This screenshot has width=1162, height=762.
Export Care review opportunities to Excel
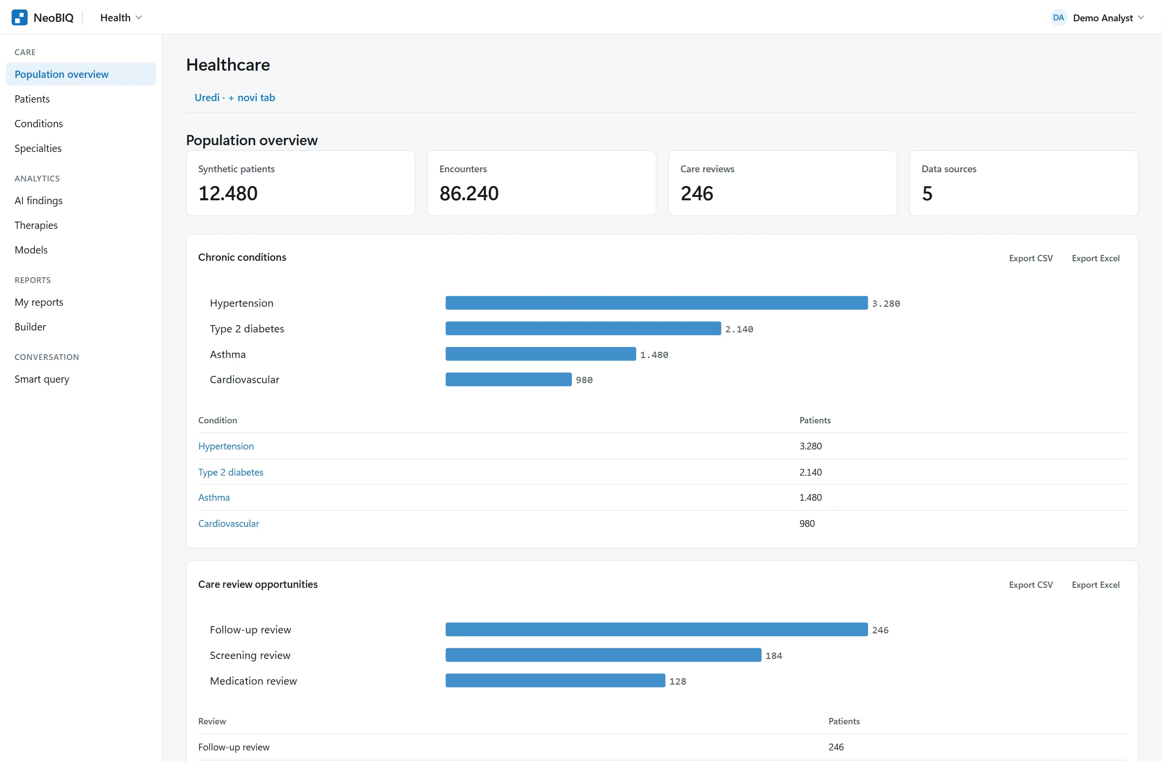pos(1096,584)
